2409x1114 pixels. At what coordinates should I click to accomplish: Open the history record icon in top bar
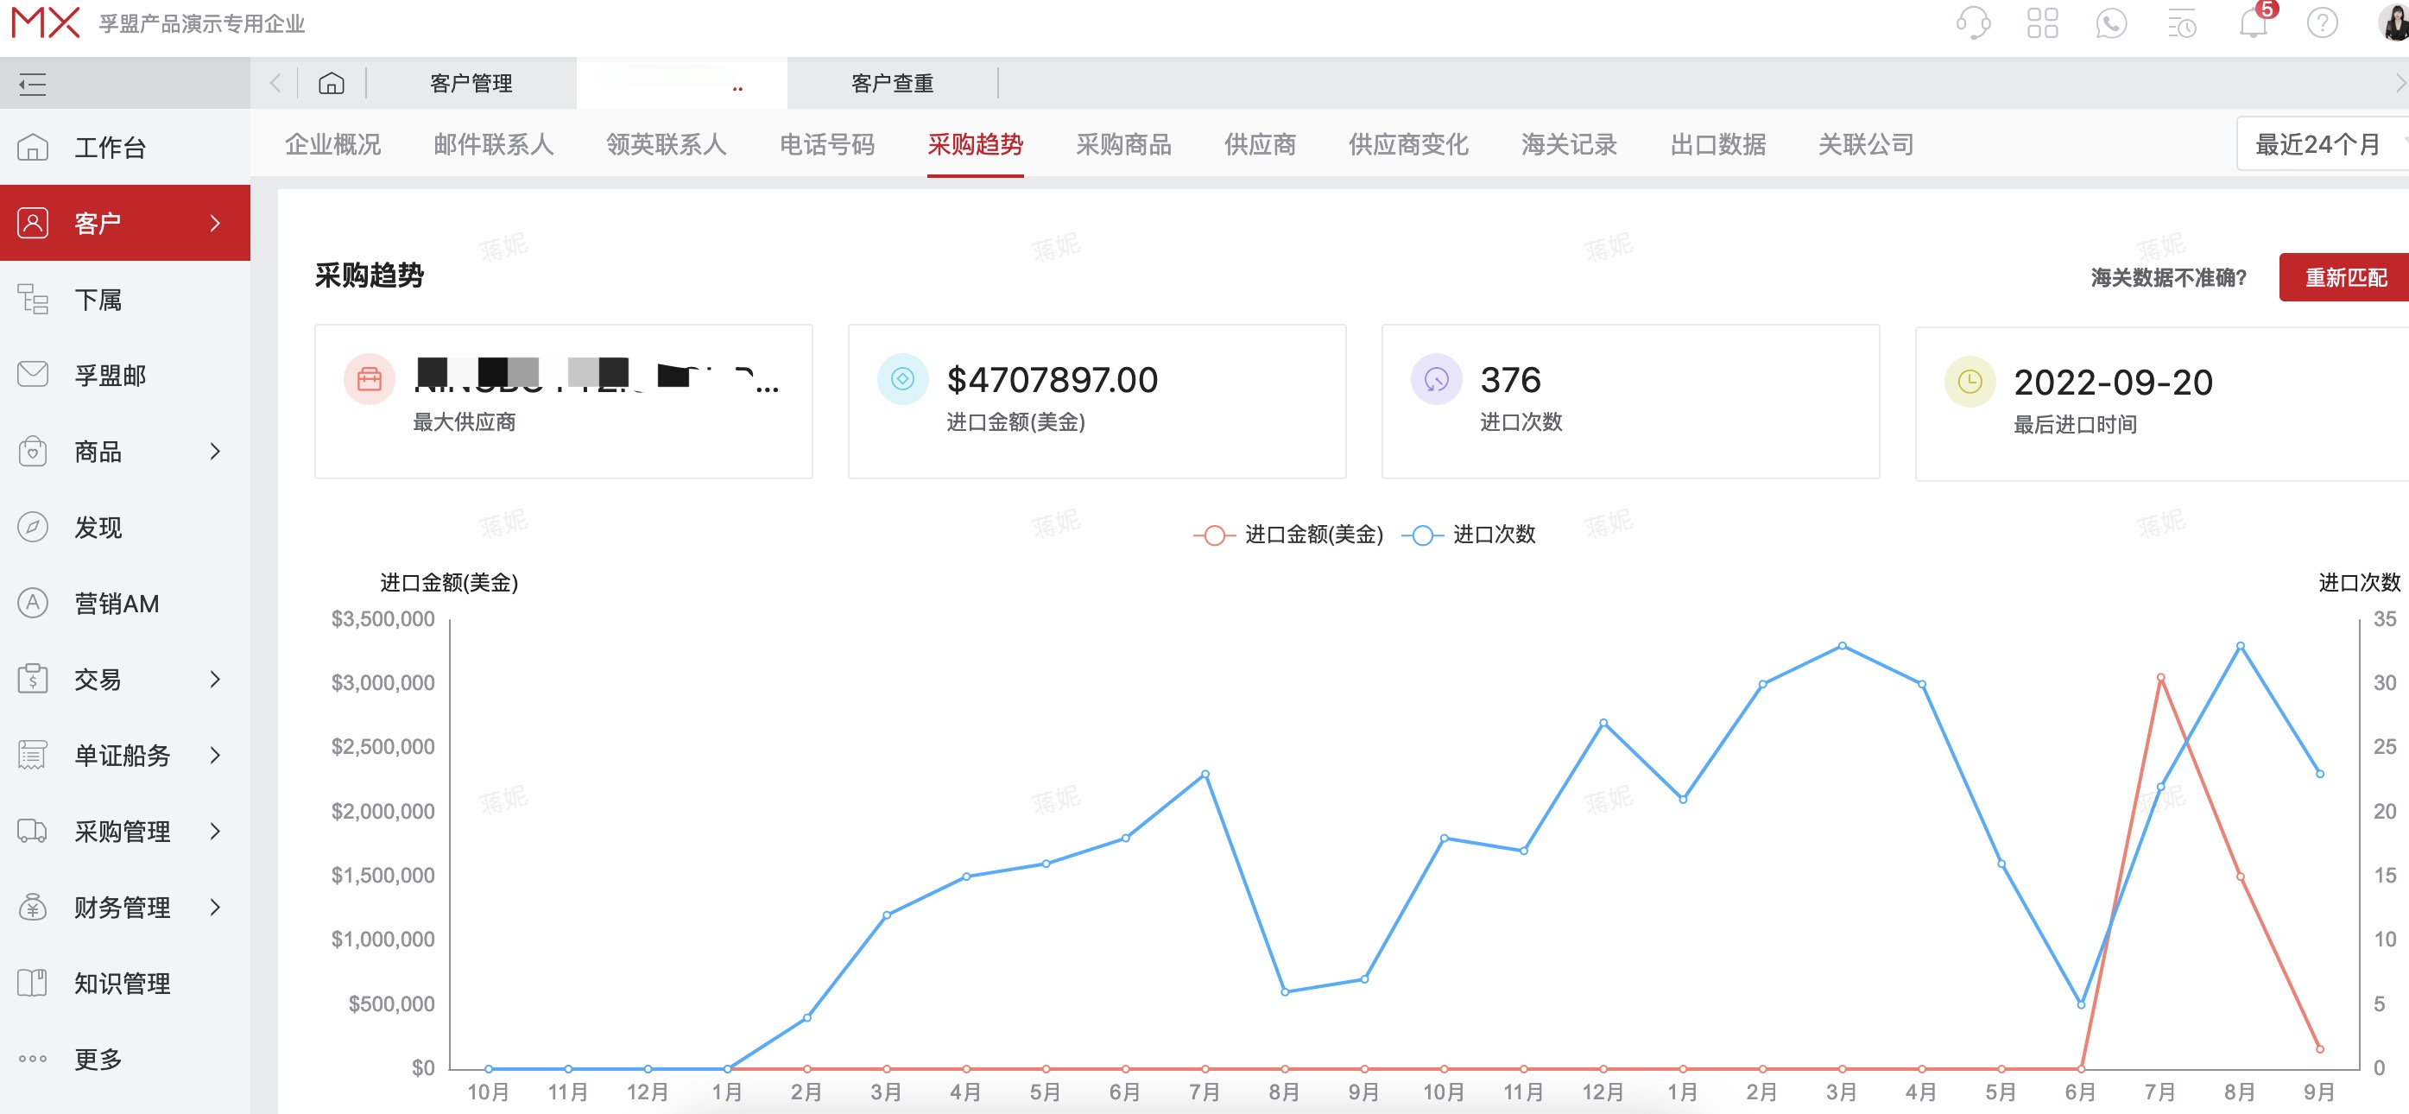pyautogui.click(x=2181, y=23)
